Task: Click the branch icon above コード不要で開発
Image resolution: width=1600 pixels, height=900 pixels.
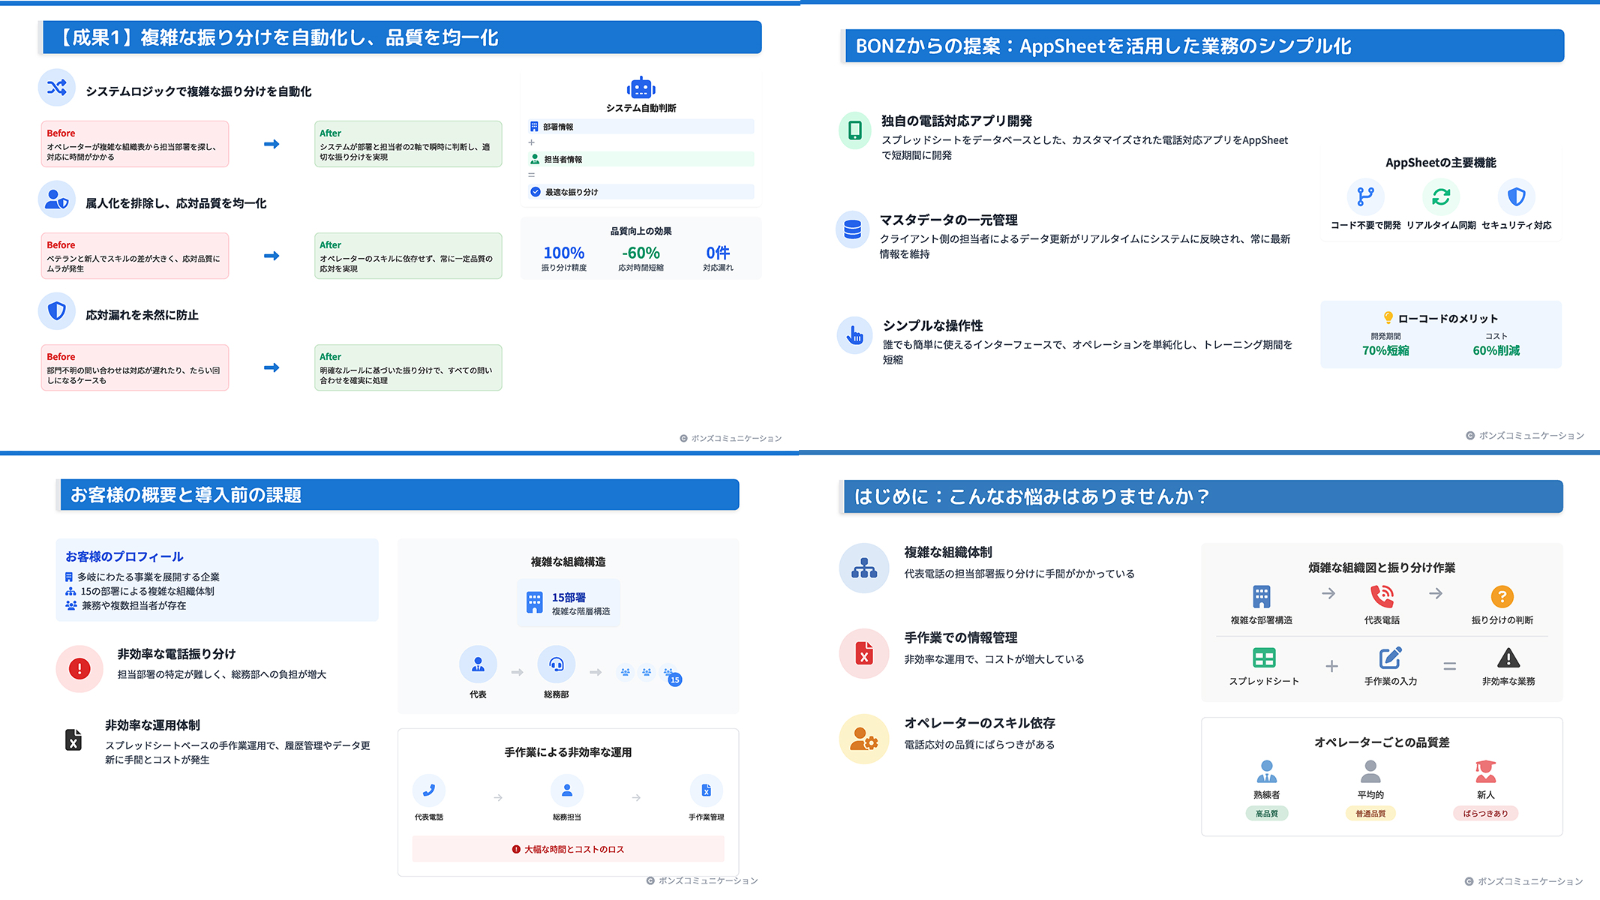Action: 1365,196
